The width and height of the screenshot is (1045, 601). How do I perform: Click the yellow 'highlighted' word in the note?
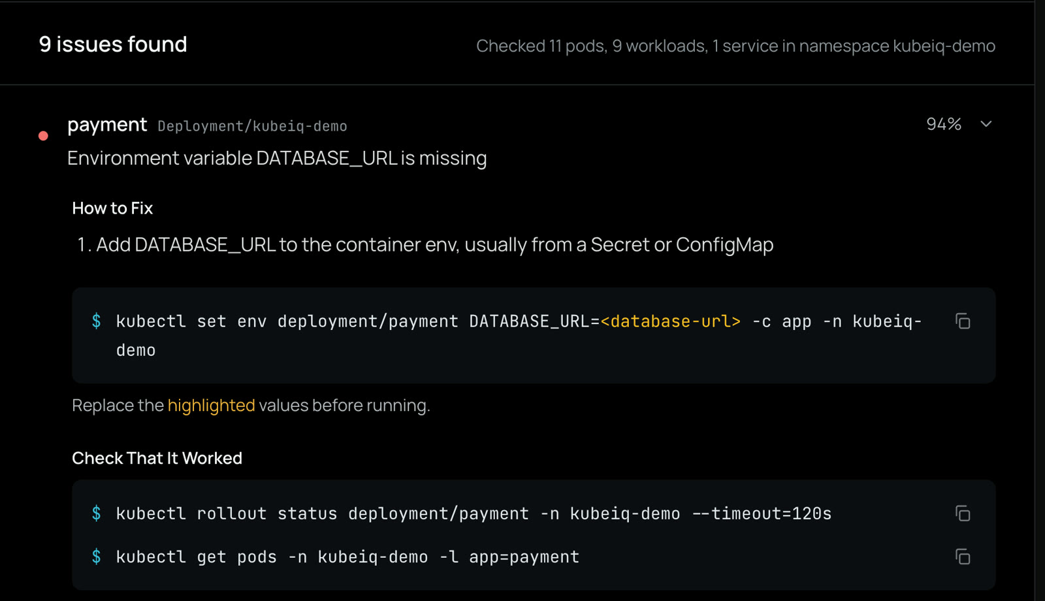(211, 406)
